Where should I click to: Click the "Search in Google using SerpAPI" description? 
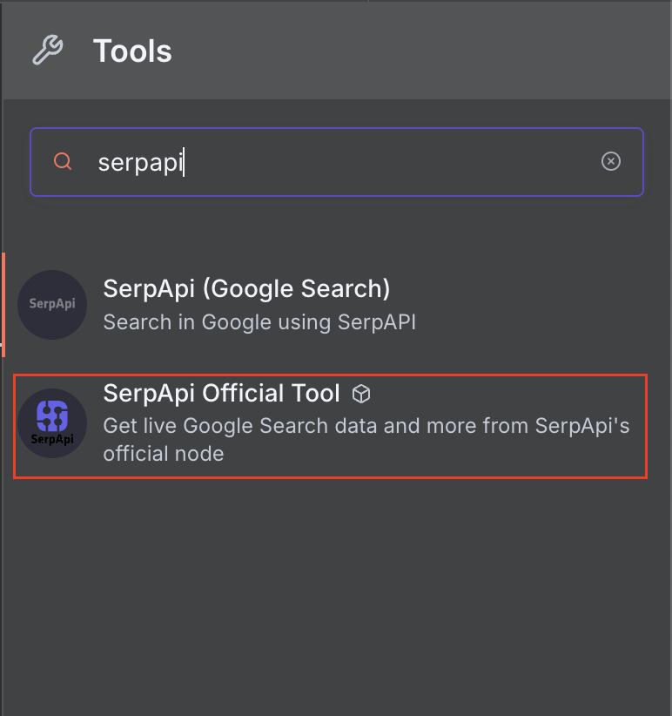tap(259, 322)
